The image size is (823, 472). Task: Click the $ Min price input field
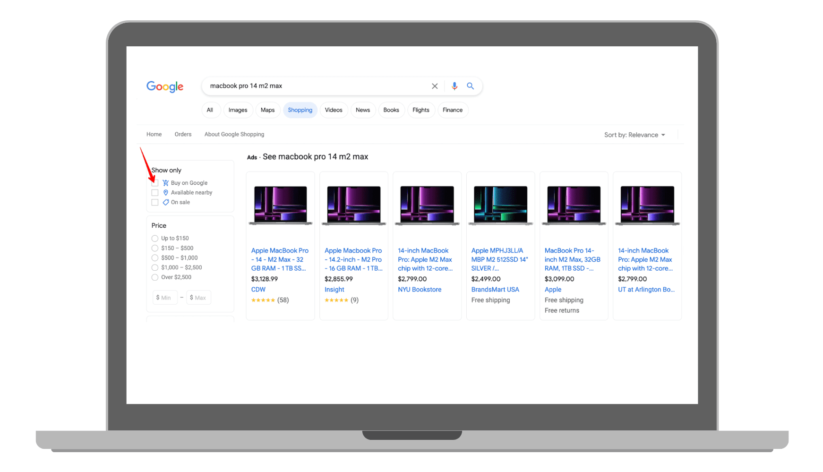click(164, 298)
